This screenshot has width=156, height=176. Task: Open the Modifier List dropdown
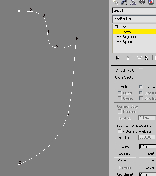134,19
